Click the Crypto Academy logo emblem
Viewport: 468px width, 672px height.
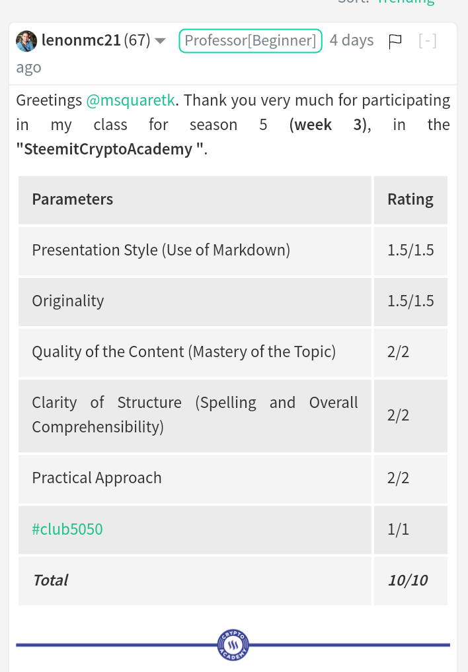233,644
